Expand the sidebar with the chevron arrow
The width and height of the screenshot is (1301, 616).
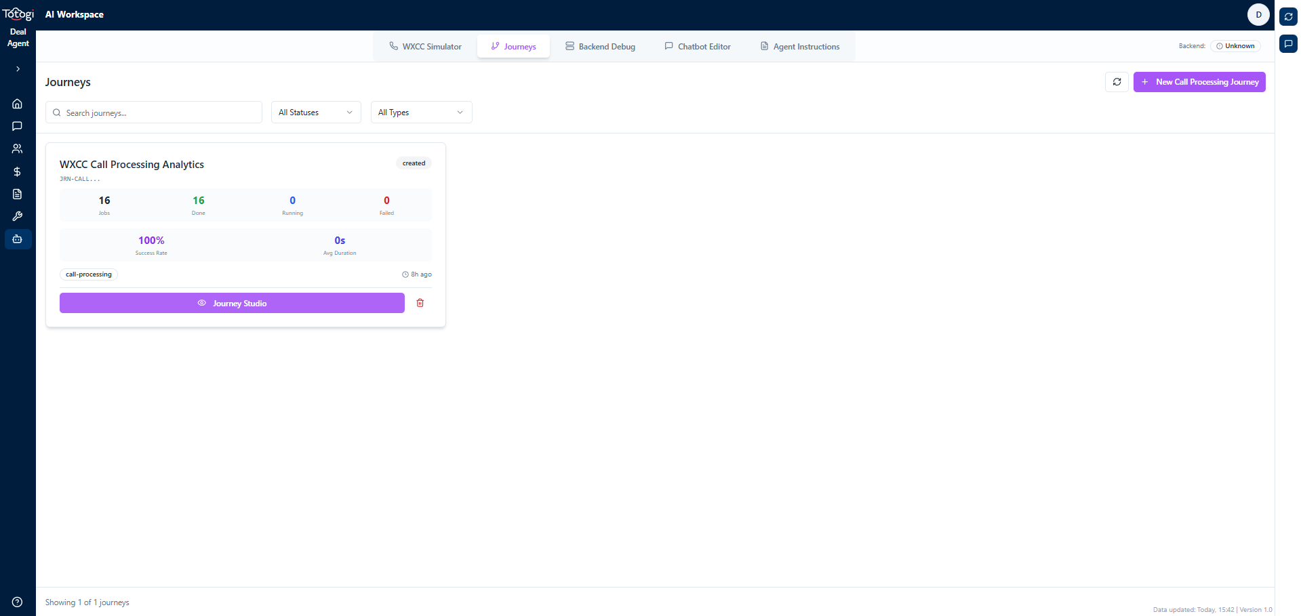(x=18, y=68)
